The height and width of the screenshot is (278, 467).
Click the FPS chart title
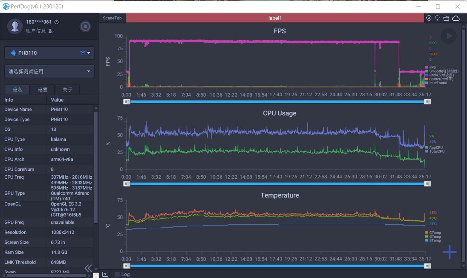(280, 31)
